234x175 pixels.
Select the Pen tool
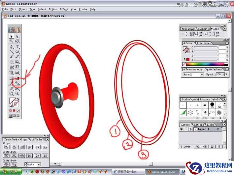[11, 47]
